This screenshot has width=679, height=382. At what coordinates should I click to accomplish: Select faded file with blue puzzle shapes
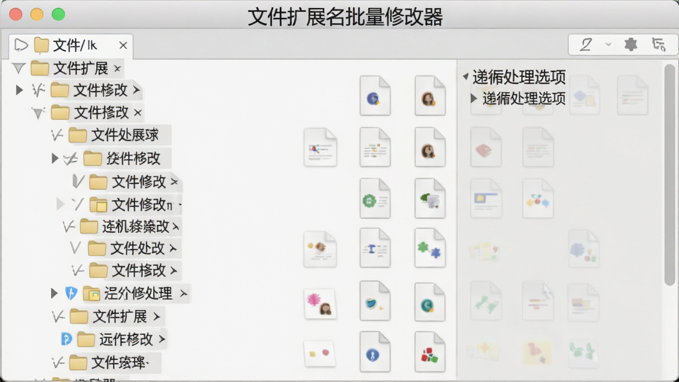point(584,249)
